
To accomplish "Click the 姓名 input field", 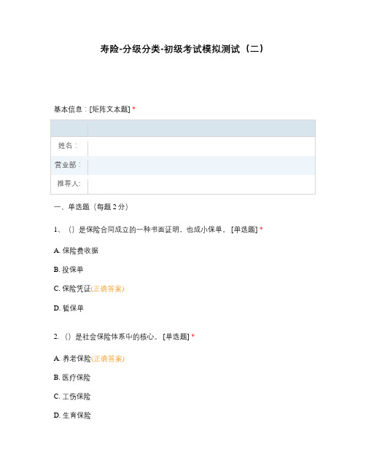I will pos(201,146).
